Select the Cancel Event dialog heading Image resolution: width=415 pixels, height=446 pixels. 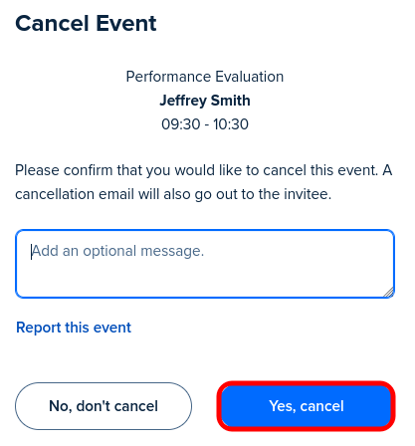(86, 24)
